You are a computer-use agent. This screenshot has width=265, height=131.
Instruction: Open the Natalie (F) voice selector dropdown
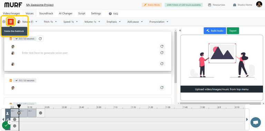(x=27, y=22)
